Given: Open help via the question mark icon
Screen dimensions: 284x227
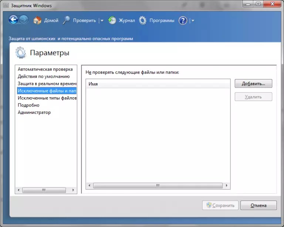Looking at the screenshot, I should pyautogui.click(x=183, y=20).
